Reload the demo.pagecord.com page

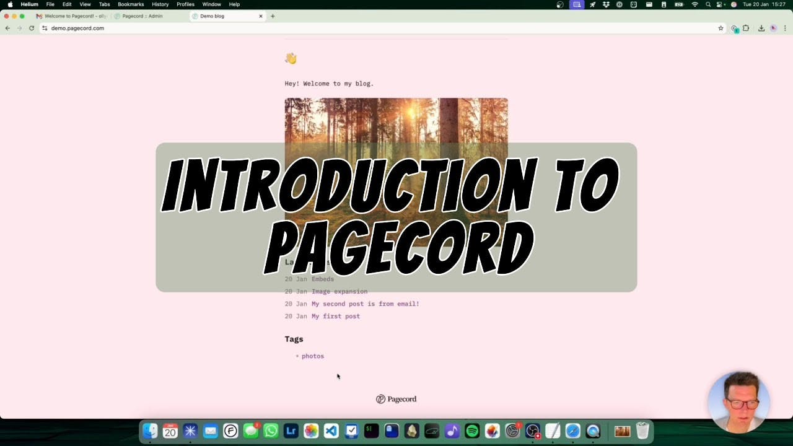click(x=32, y=28)
